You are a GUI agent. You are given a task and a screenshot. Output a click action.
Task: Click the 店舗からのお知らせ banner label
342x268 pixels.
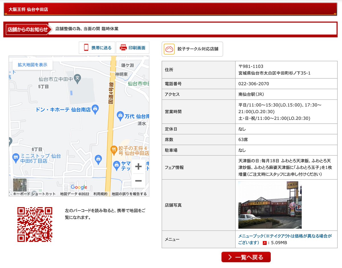coord(28,29)
